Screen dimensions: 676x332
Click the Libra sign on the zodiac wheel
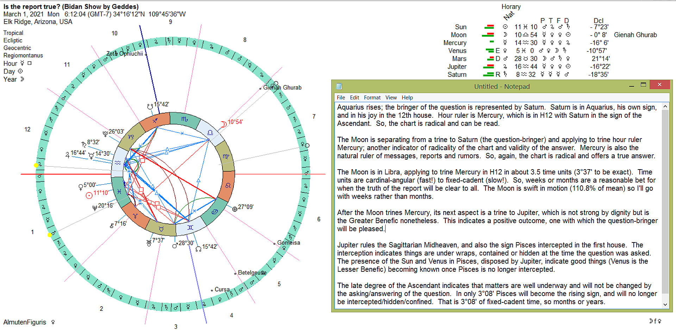tap(210, 133)
